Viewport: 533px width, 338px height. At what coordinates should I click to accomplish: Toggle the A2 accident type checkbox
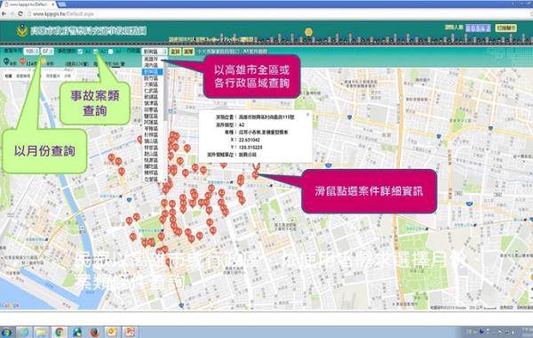[96, 52]
